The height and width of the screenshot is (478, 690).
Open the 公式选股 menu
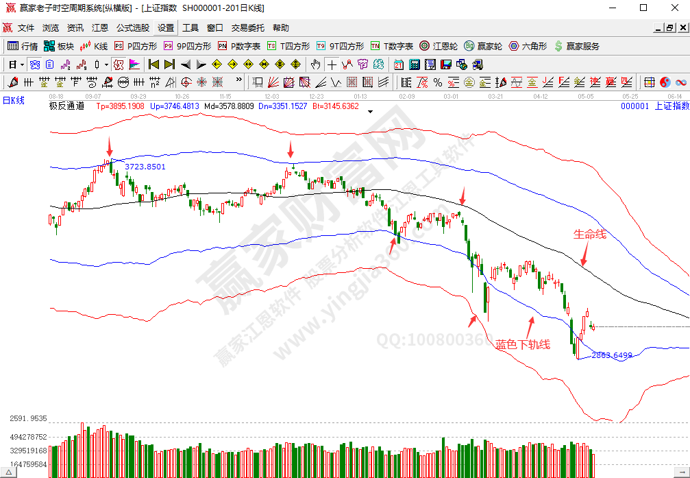pyautogui.click(x=132, y=28)
